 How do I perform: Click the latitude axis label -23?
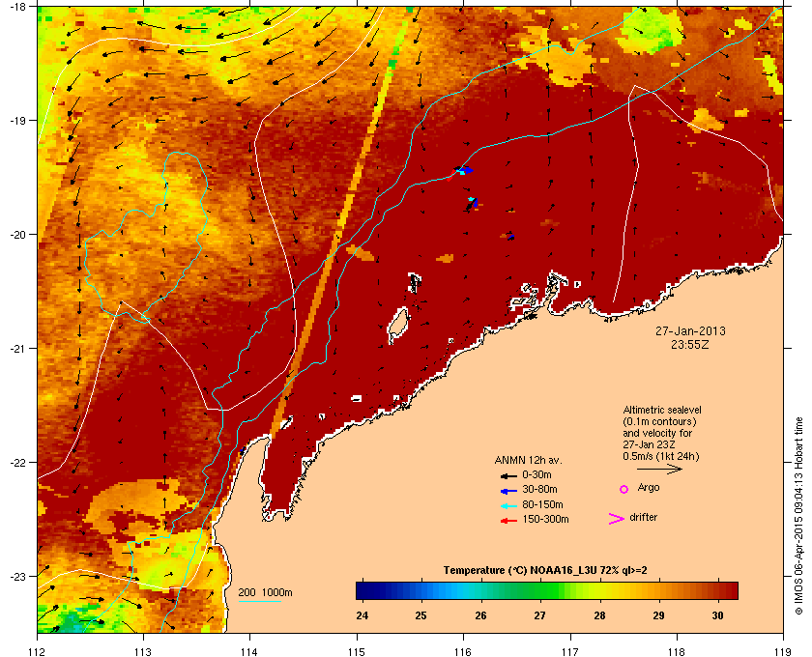click(16, 576)
